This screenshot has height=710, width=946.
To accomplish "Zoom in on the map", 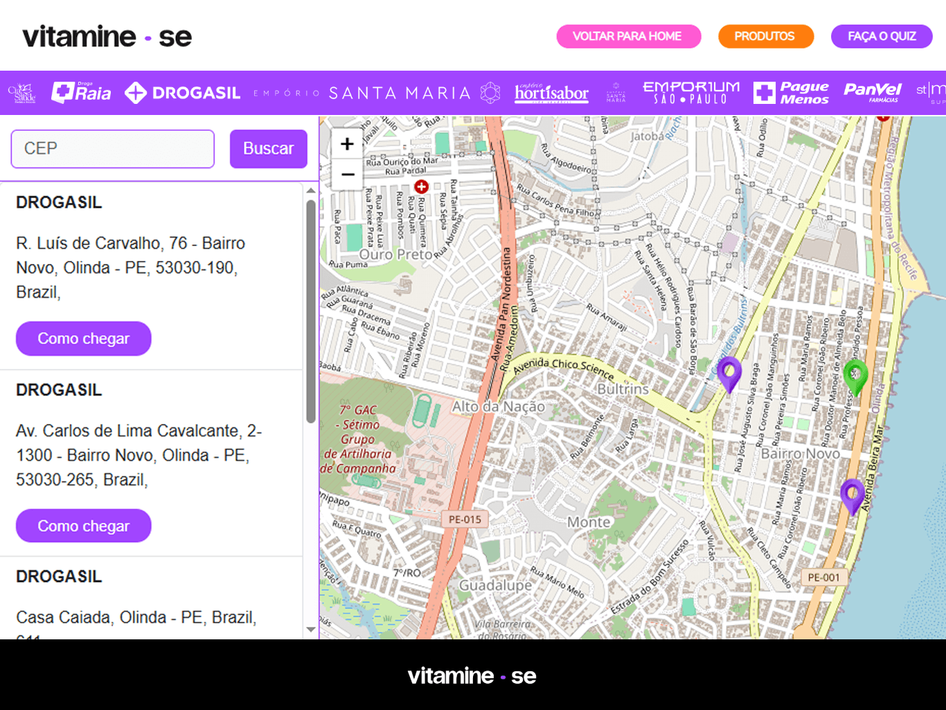I will pyautogui.click(x=348, y=144).
